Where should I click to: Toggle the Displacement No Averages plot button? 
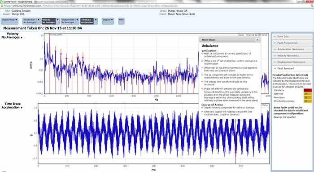tap(68, 21)
